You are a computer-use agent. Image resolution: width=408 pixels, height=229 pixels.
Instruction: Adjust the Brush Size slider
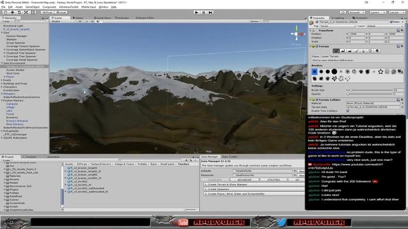pos(370,90)
